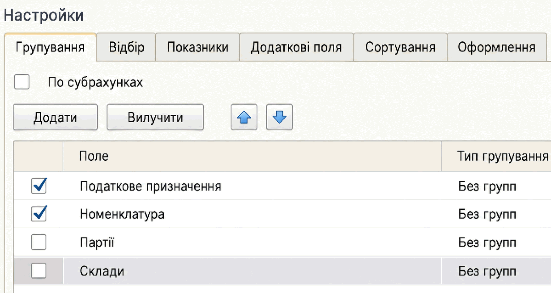
Task: Enable the По субрахунках checkbox
Action: [22, 82]
